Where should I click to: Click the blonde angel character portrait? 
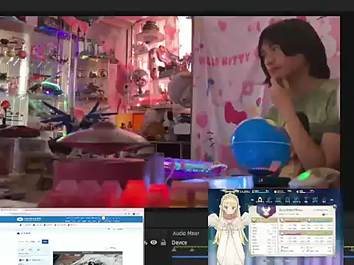(x=229, y=228)
